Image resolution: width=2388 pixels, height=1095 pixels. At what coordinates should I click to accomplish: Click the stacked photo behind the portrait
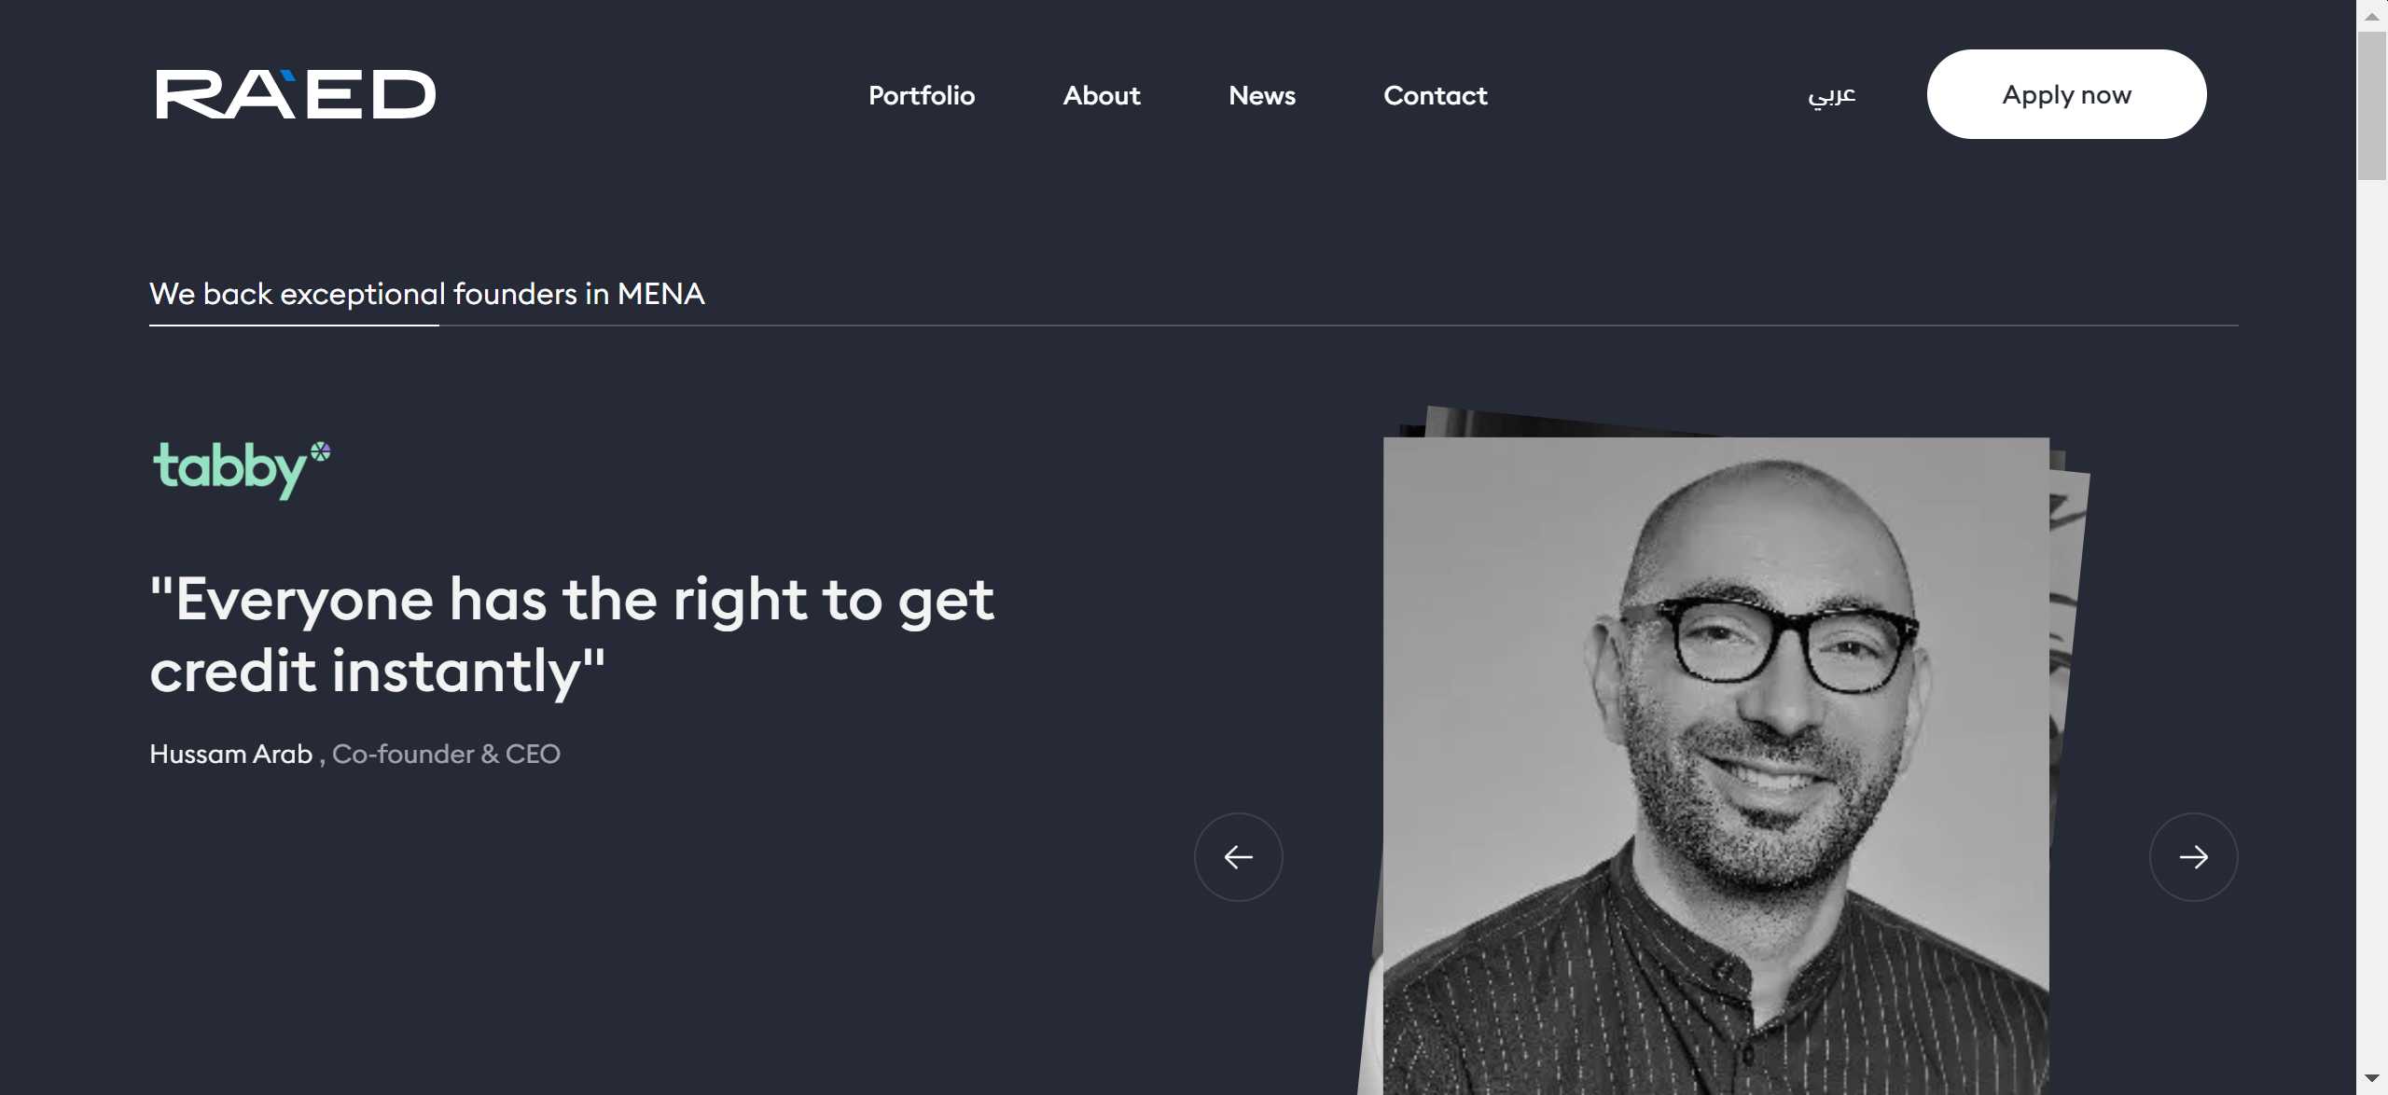pos(2068,606)
